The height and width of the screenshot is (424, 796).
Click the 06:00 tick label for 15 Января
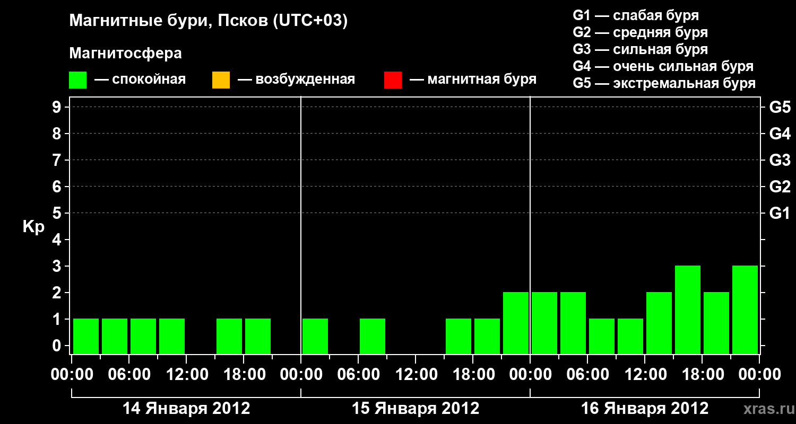(x=358, y=374)
